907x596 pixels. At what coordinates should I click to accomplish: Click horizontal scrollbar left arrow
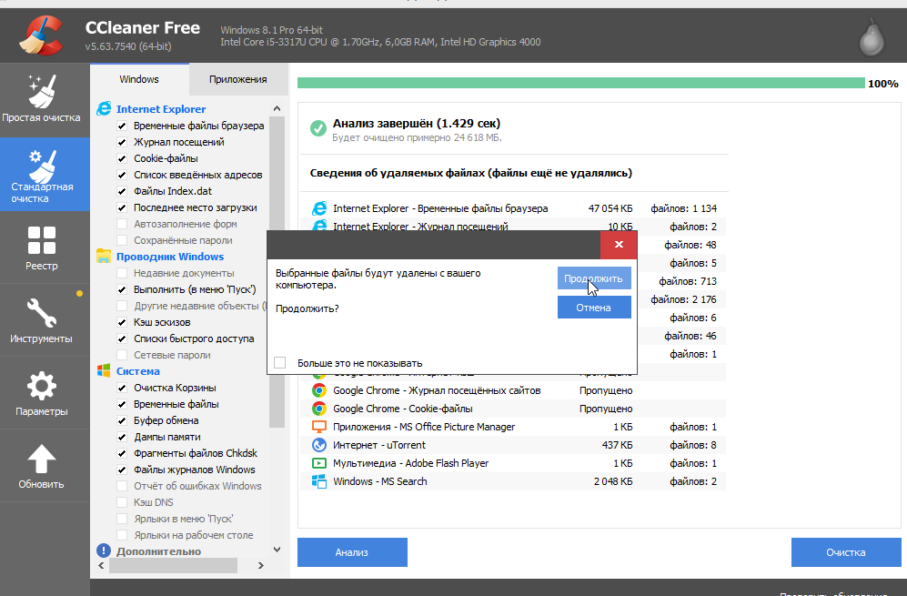tap(102, 565)
